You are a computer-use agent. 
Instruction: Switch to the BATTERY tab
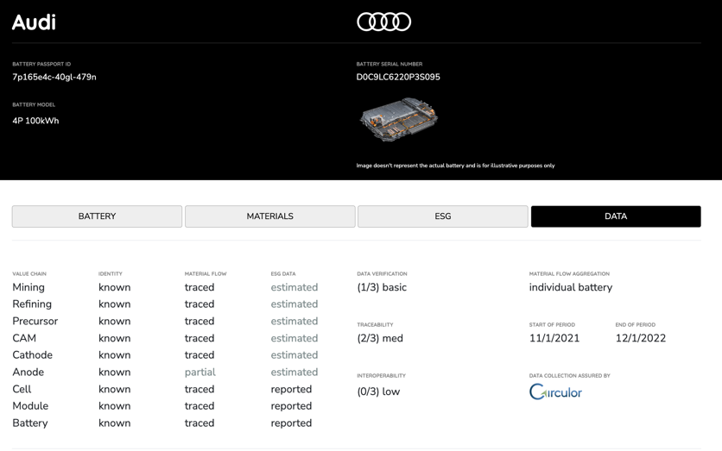tap(97, 216)
